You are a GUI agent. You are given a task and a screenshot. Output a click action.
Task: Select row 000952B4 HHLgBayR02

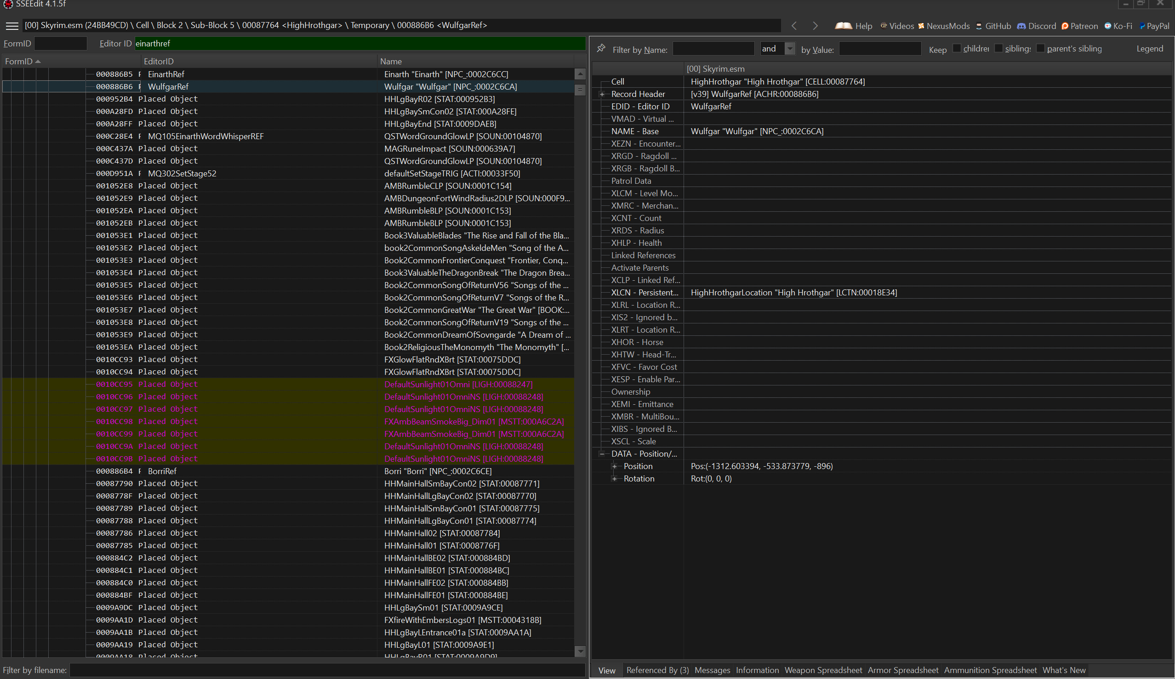(x=288, y=99)
